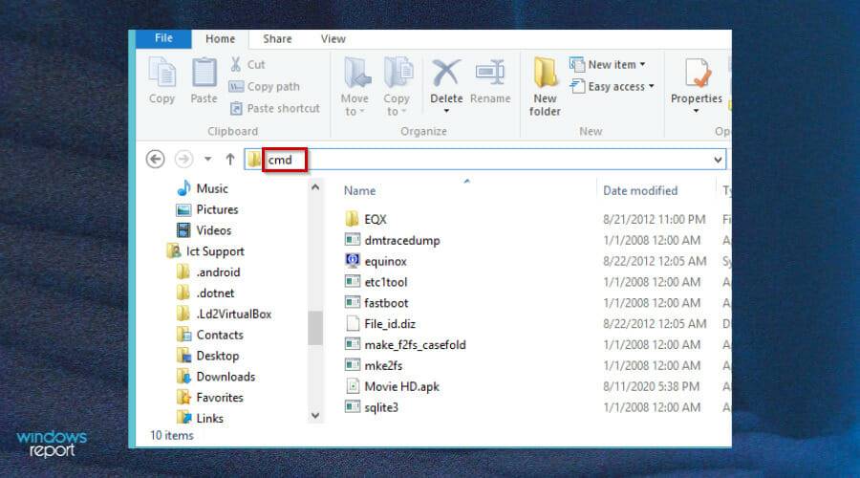Select Ict Support user folder

pos(205,251)
